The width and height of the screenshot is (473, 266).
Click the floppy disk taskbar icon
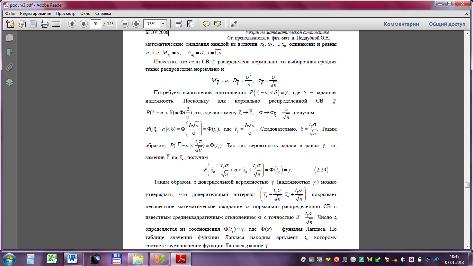point(116,259)
